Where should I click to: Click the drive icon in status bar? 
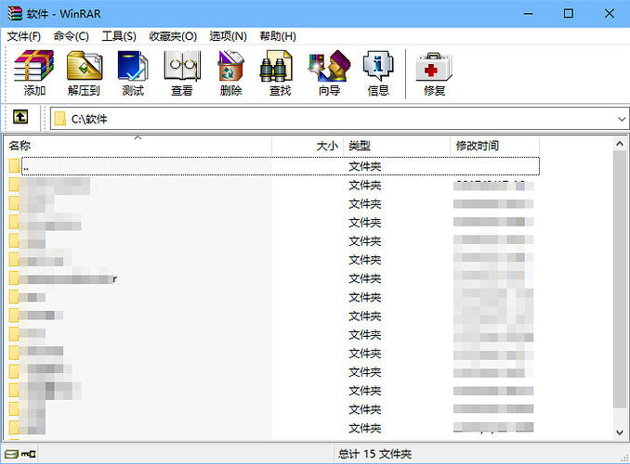click(12, 454)
